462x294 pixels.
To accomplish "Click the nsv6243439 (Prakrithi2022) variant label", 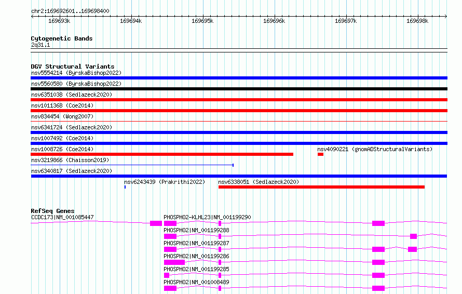I will [165, 182].
